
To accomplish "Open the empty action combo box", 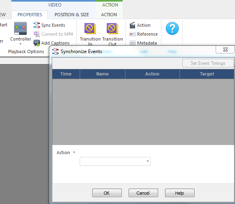I will 115,161.
